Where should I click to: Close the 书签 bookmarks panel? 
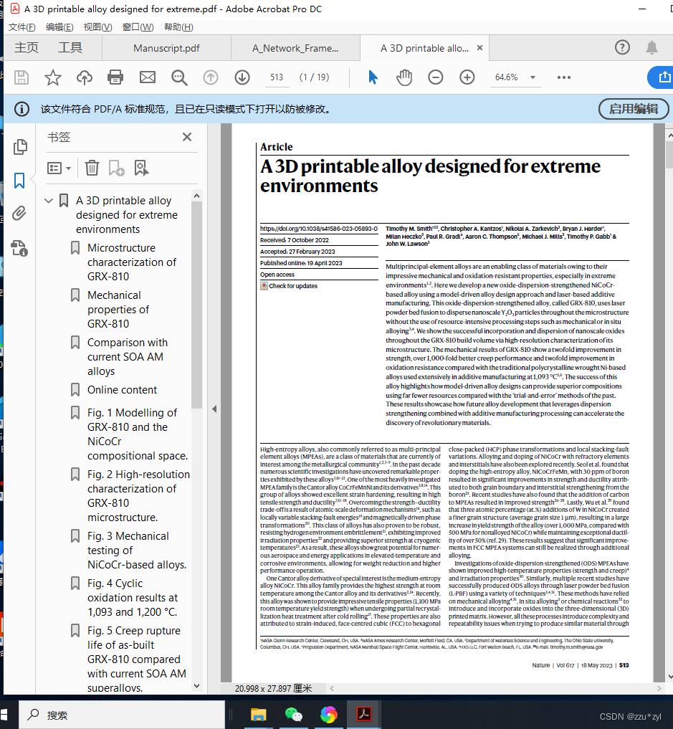187,137
